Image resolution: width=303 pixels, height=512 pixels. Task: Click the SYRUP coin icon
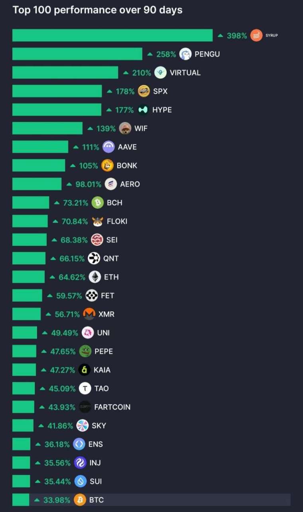[256, 36]
